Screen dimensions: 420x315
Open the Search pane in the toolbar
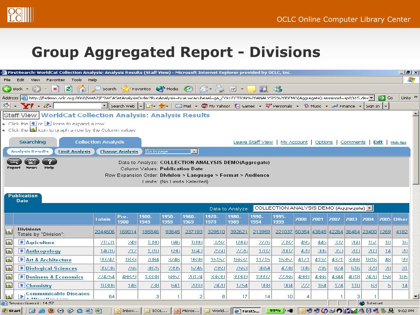pyautogui.click(x=104, y=89)
